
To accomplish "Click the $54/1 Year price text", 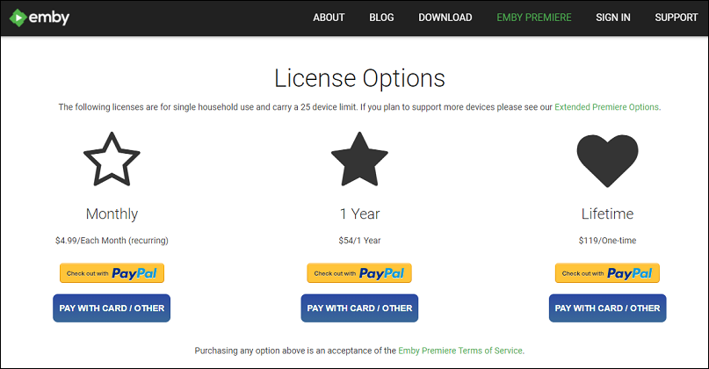I will (x=359, y=241).
